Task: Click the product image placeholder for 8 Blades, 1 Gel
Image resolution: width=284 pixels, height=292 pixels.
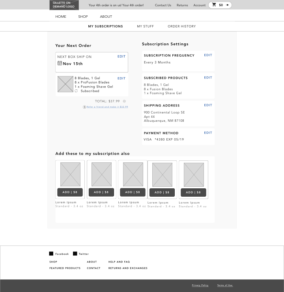Action: click(65, 84)
